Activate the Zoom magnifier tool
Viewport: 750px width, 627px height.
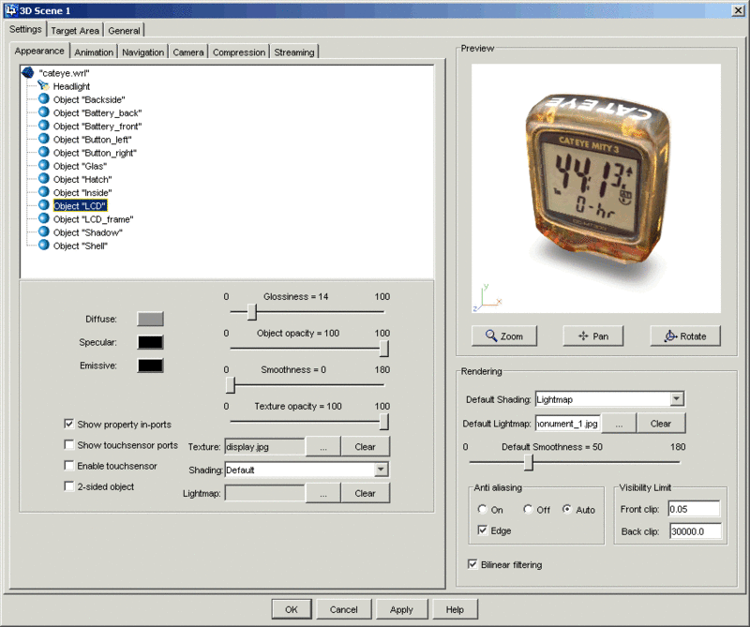coord(504,336)
